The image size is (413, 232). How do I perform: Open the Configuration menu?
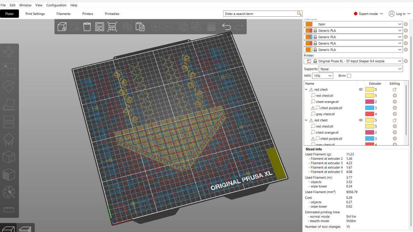tap(56, 5)
